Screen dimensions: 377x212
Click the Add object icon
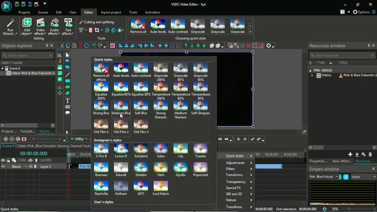27,23
